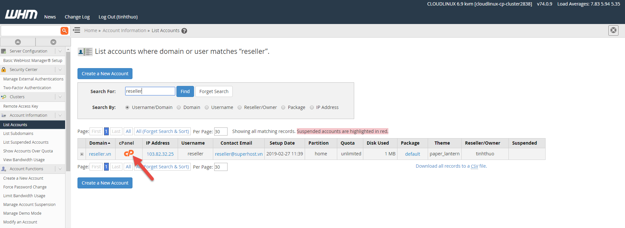Select the Reseller/Owner radio option
This screenshot has height=228, width=625.
click(240, 107)
